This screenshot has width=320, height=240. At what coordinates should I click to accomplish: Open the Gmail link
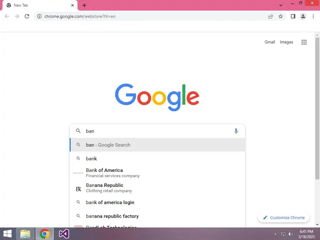coord(270,42)
